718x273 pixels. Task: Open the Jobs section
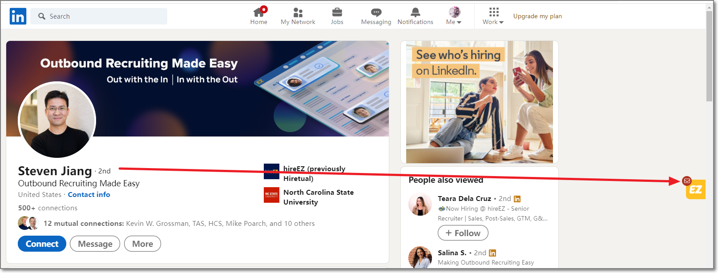tap(337, 16)
